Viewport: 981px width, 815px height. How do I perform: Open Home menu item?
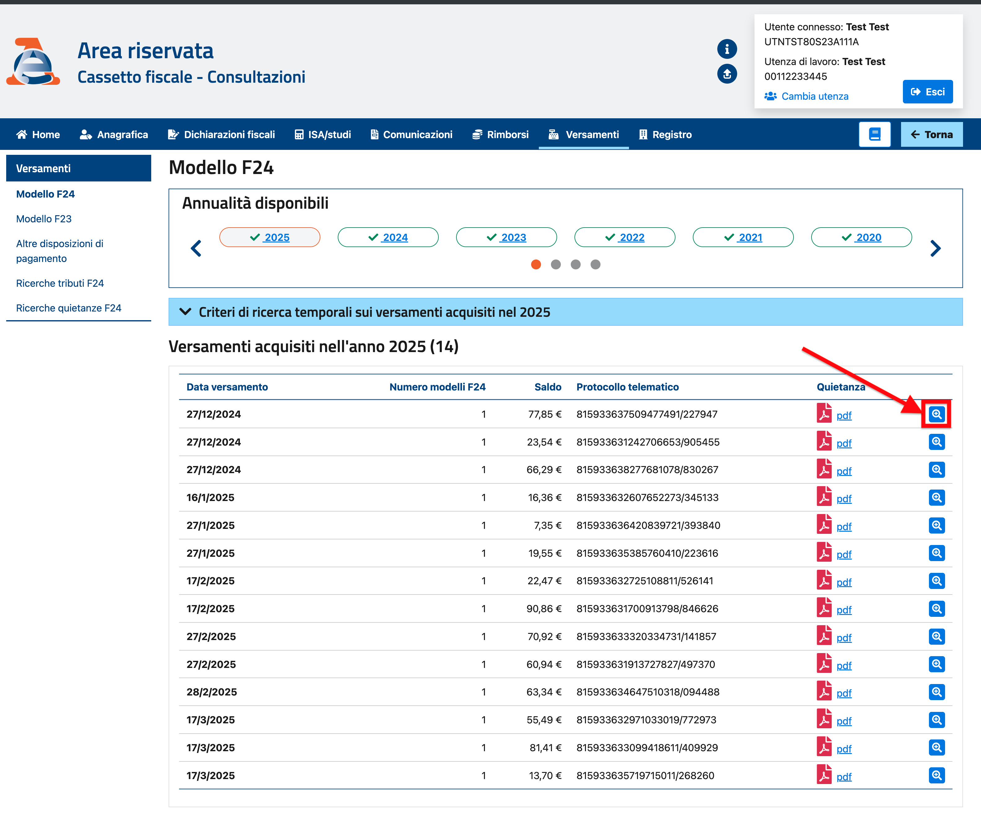click(x=38, y=134)
